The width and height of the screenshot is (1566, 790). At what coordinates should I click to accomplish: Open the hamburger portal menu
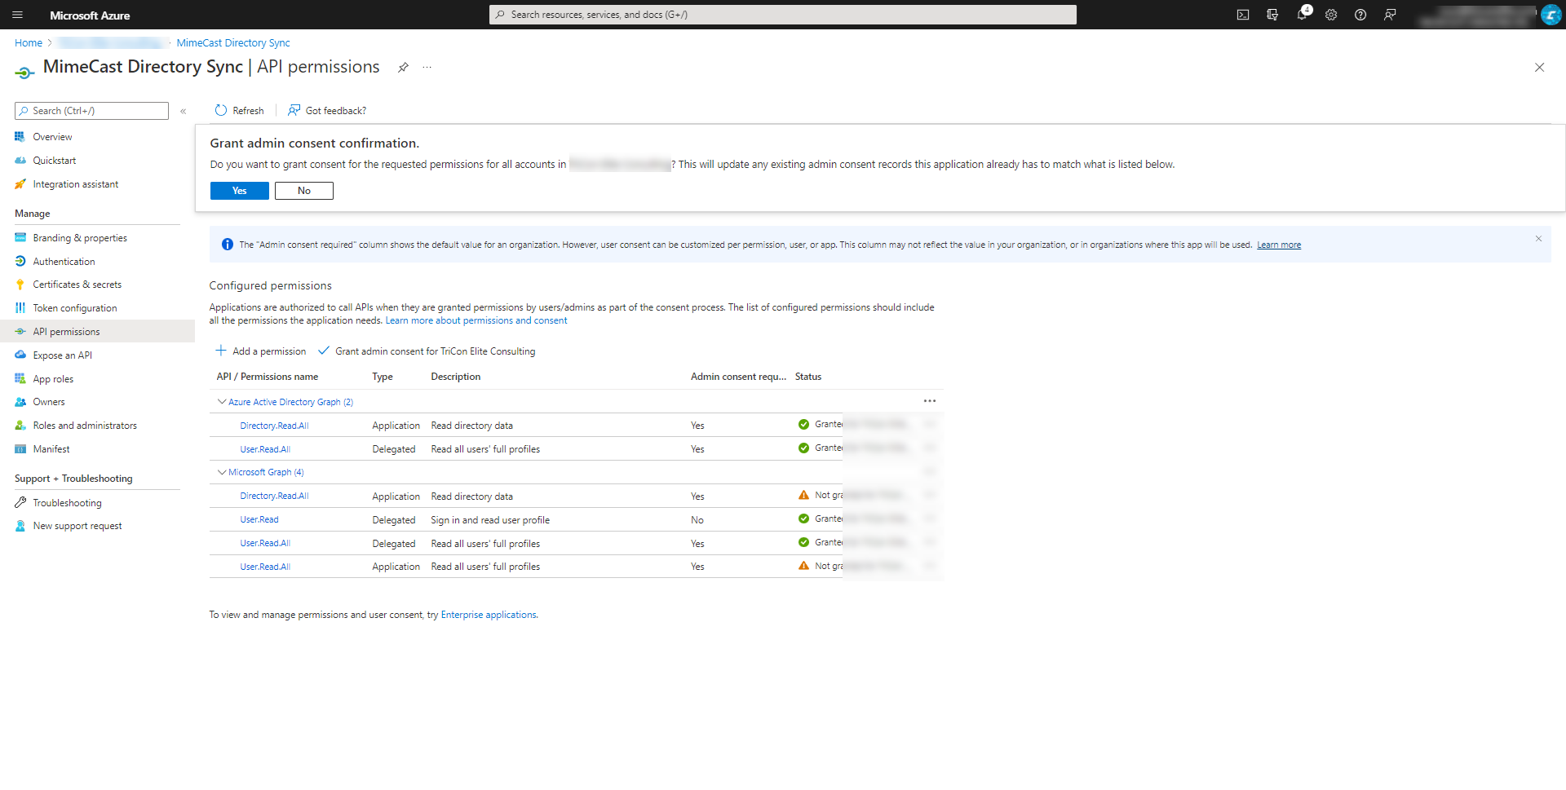pyautogui.click(x=17, y=15)
